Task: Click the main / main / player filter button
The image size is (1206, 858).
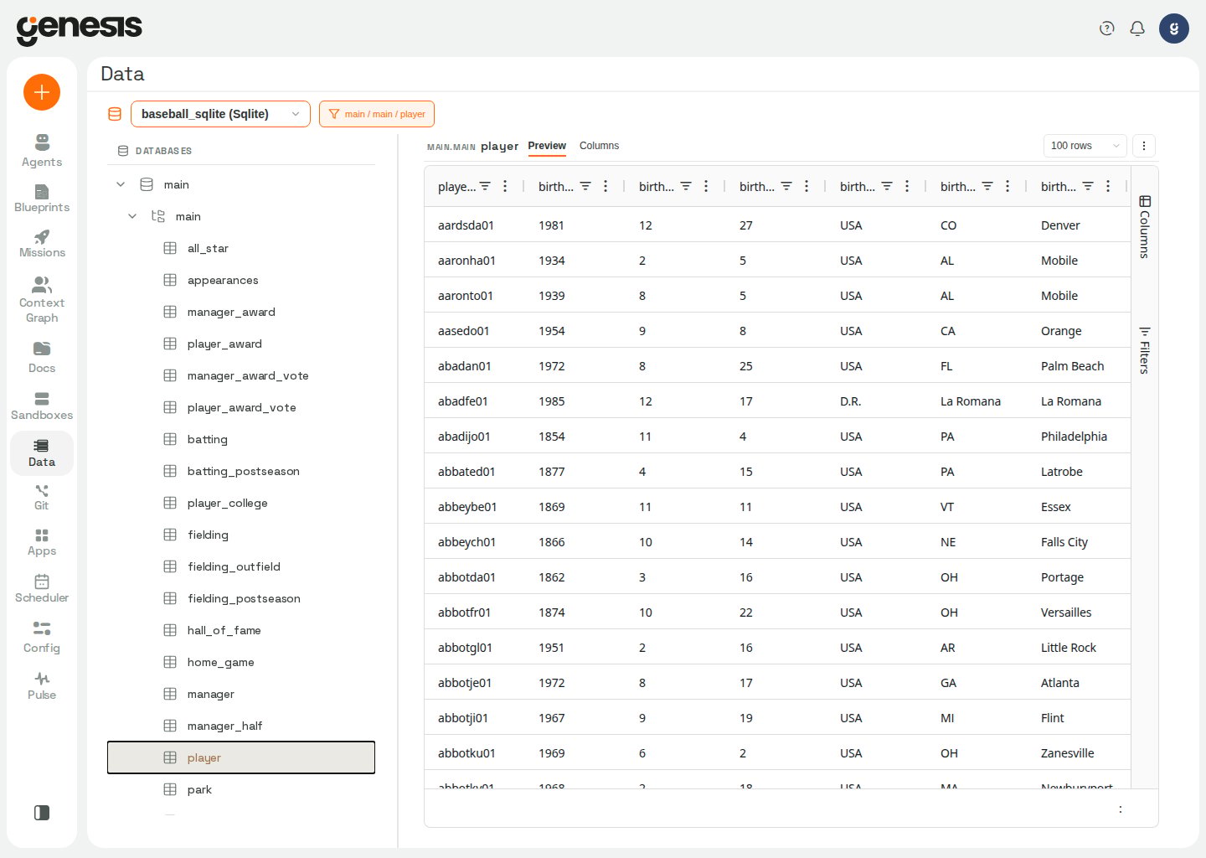Action: coord(377,114)
